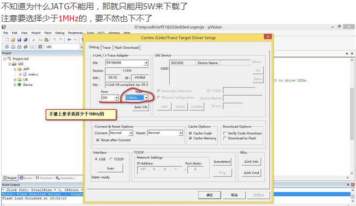Click the Port (Auto) input field

click(x=195, y=169)
